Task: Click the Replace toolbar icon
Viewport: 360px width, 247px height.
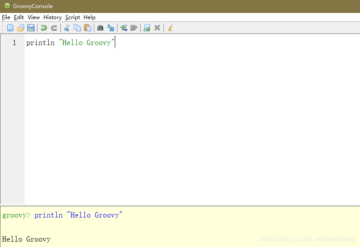Action: 111,28
